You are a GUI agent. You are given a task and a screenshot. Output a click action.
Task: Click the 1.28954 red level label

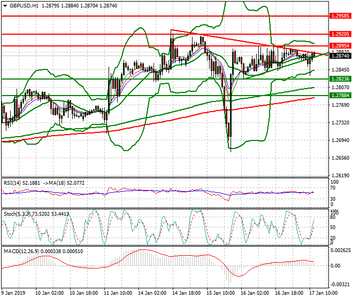340,46
